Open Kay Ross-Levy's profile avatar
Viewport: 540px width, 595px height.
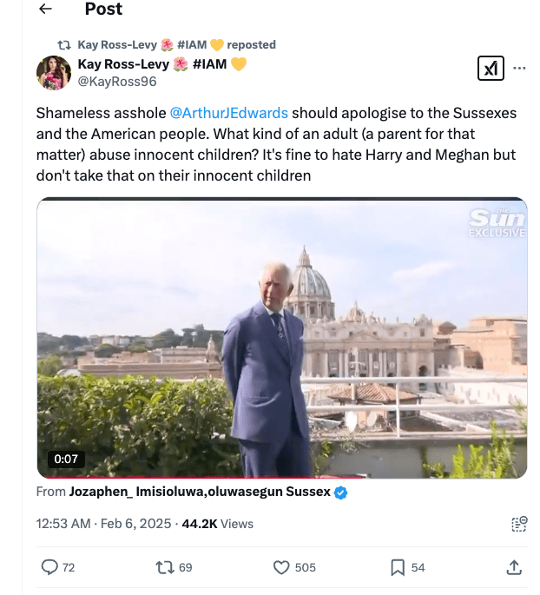[53, 73]
